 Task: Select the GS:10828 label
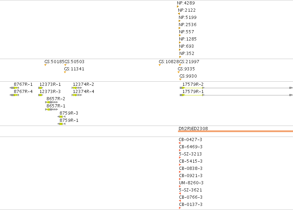click(169, 62)
